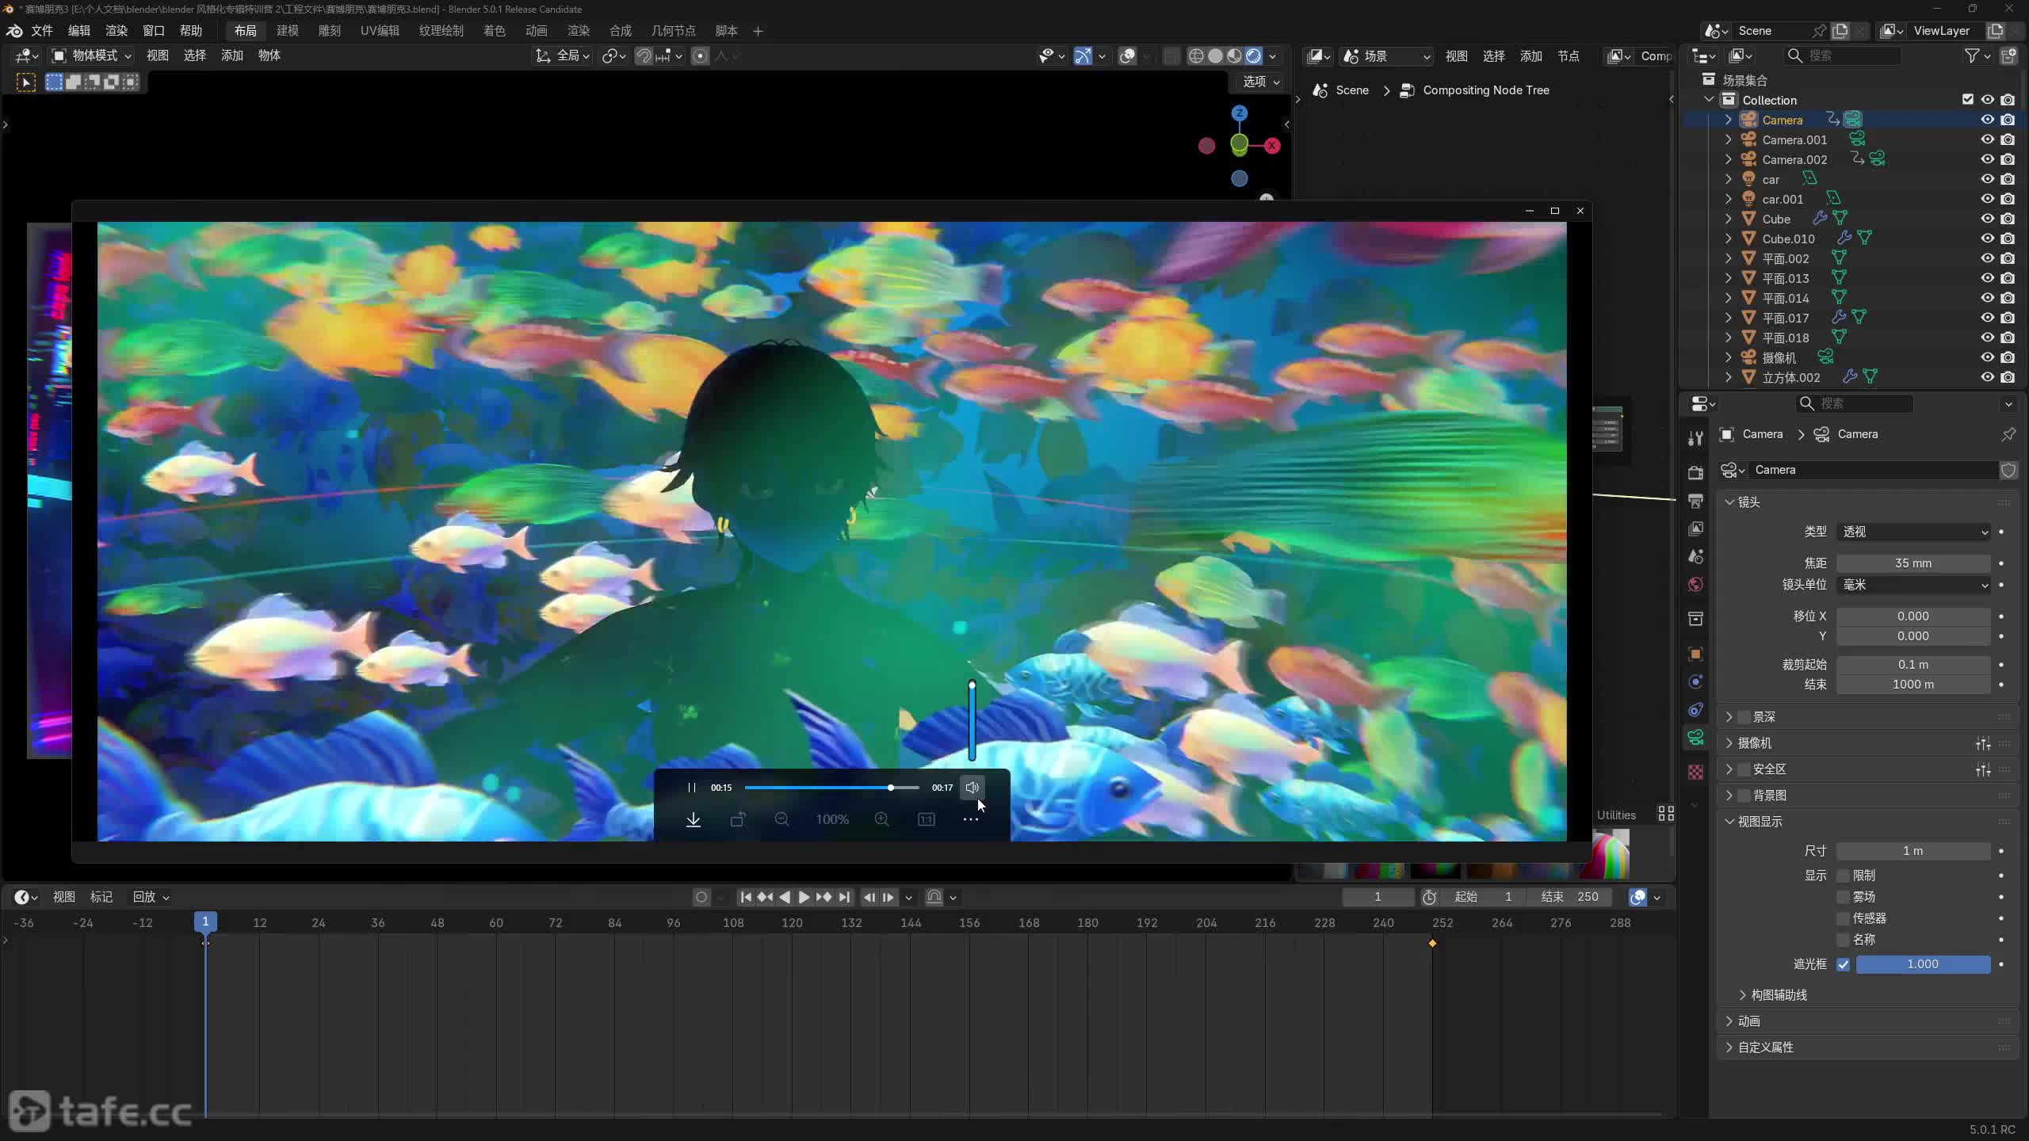Disable the 遮光框 checkbox
This screenshot has height=1141, width=2029.
click(x=1843, y=964)
